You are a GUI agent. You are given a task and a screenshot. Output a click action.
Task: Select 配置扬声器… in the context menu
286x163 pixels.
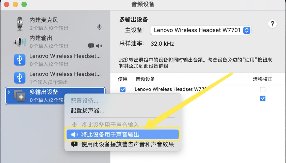87,111
